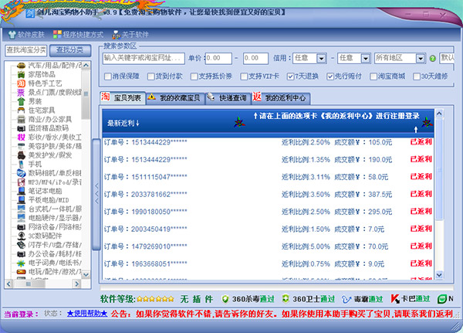Click the MP3/MP4/iPod category icon

21,182
